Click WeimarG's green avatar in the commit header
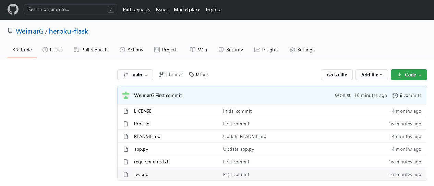The height and width of the screenshot is (186, 434). click(126, 95)
